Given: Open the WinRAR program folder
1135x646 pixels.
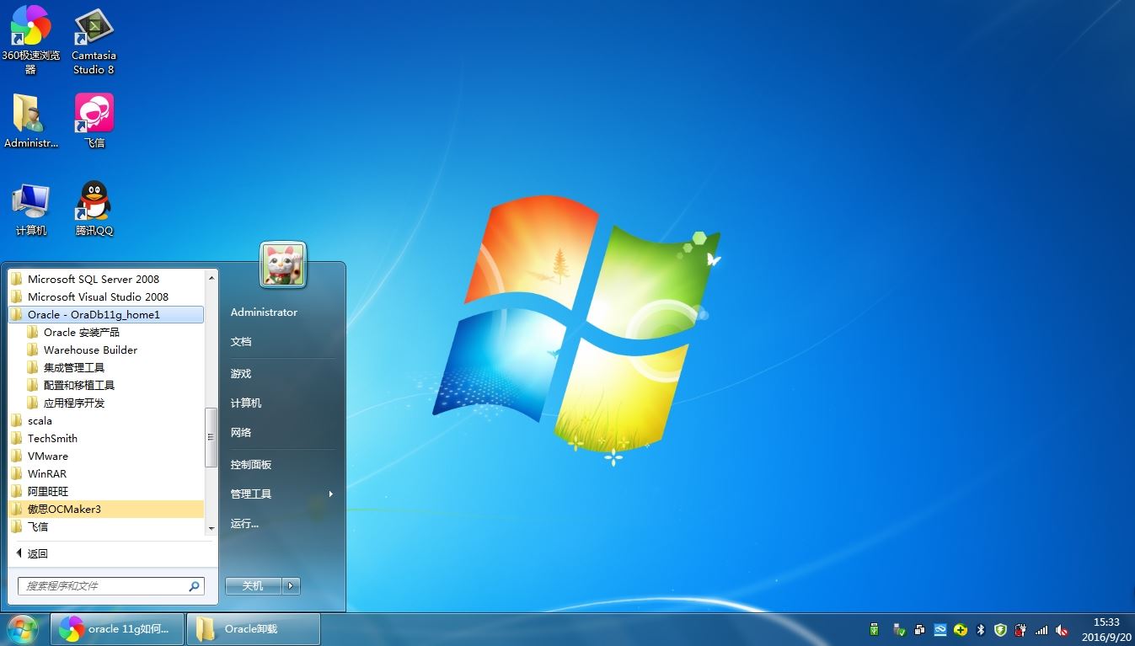Looking at the screenshot, I should tap(105, 473).
